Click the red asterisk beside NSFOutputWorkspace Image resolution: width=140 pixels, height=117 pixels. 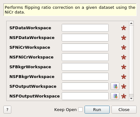click(x=124, y=96)
